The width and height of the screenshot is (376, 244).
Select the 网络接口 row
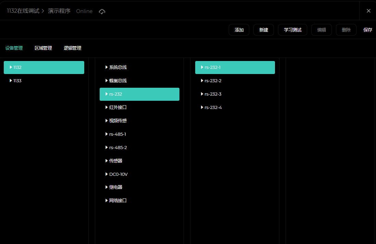(139, 201)
